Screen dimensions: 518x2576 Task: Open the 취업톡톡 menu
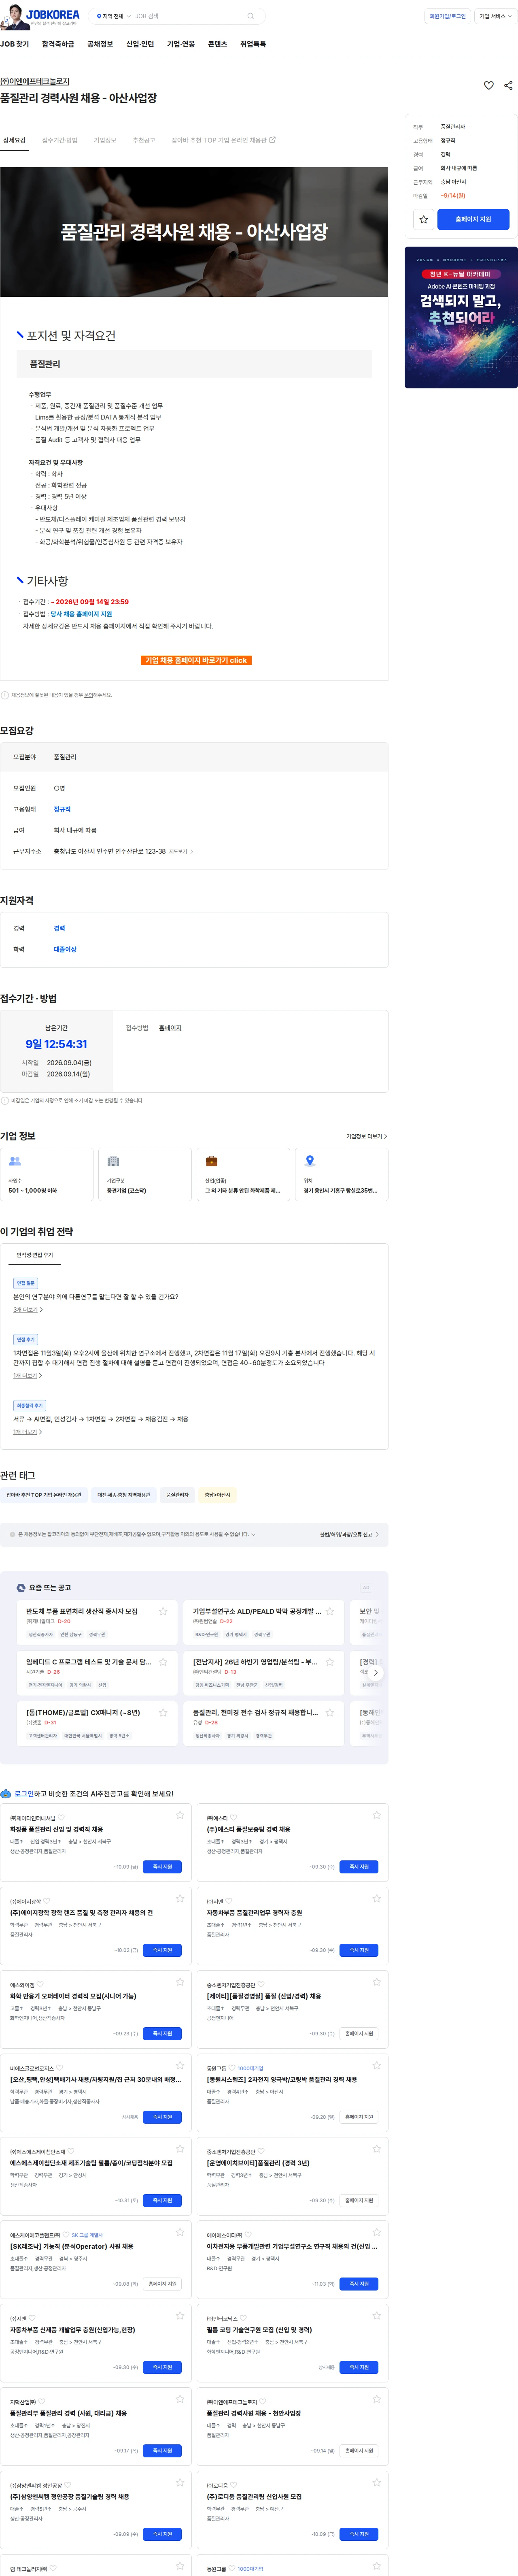click(x=253, y=44)
